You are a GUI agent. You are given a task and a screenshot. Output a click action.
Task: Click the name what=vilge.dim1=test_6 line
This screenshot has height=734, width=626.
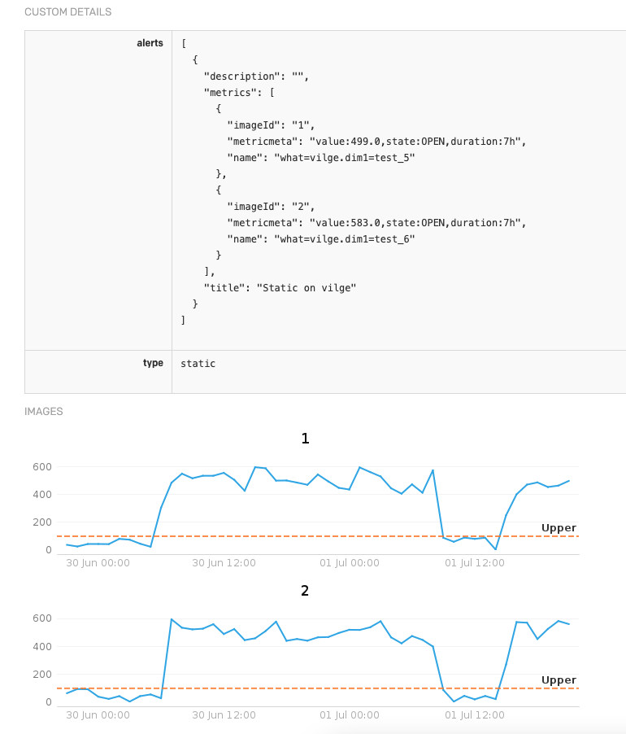(320, 239)
